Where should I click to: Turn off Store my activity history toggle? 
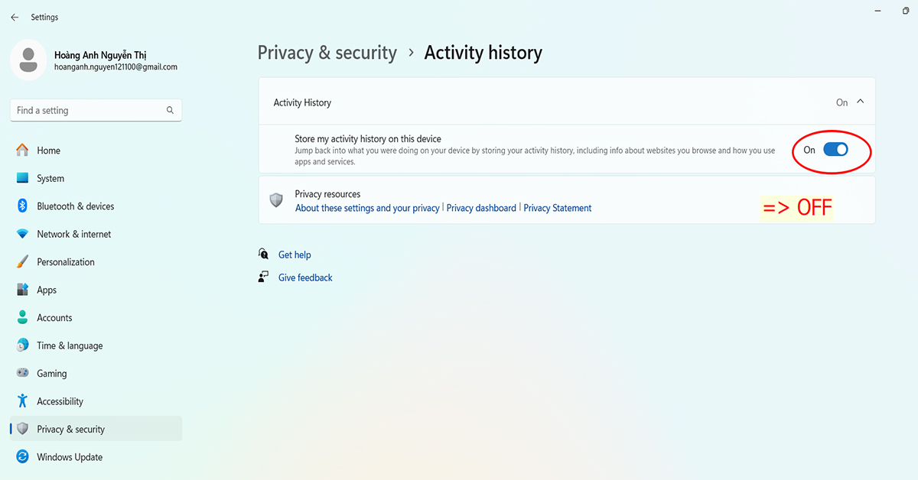coord(835,150)
